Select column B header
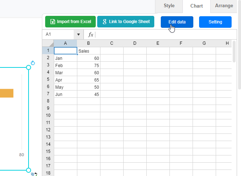Image resolution: width=241 pixels, height=176 pixels. 89,43
